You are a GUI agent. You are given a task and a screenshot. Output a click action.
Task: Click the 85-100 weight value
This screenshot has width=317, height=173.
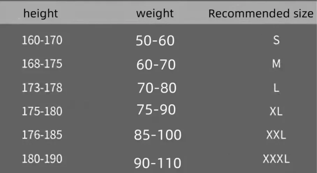158,135
